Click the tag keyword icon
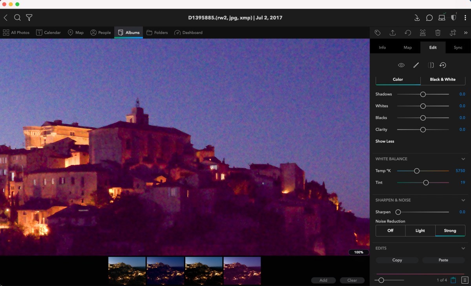This screenshot has width=471, height=286. tap(378, 33)
